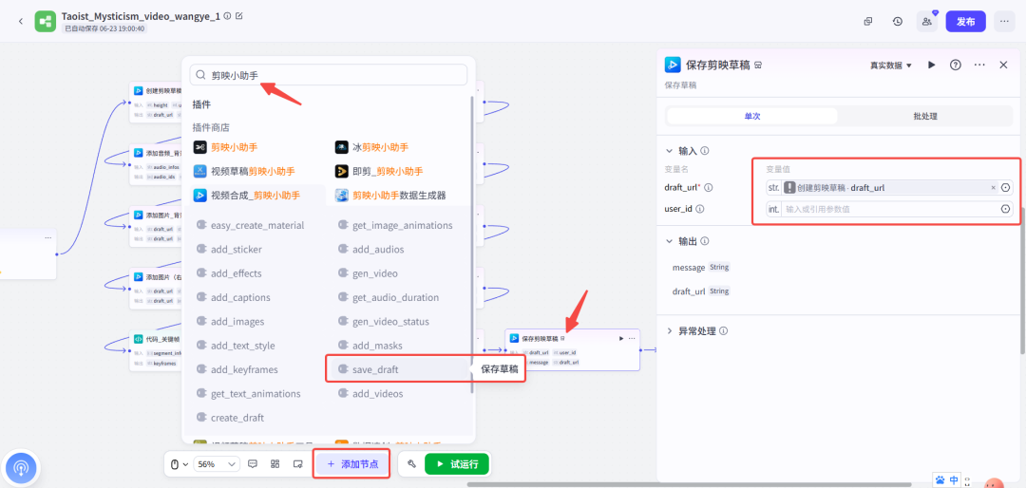The image size is (1026, 488).
Task: Remove the draft_url reference value
Action: [994, 188]
